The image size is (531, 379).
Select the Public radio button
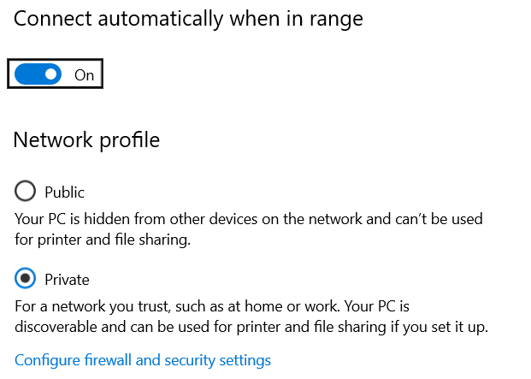[26, 191]
